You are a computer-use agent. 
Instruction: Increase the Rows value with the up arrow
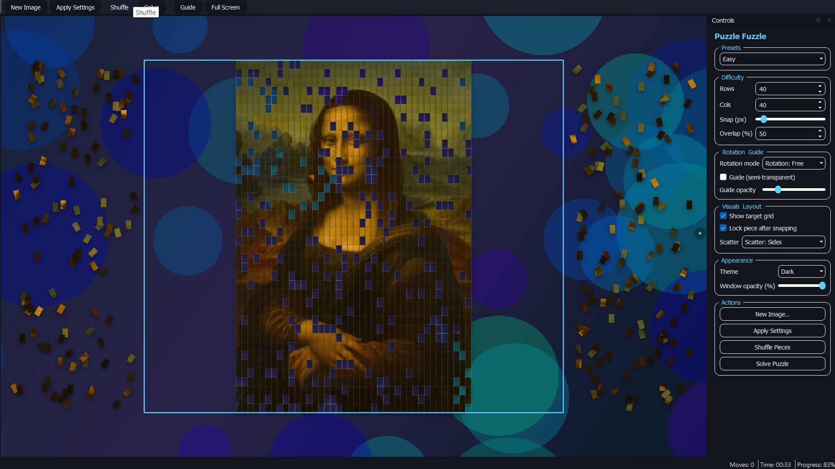(x=820, y=86)
